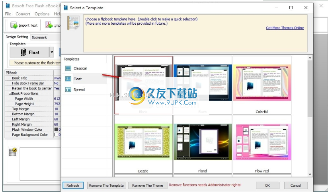Select the Page Height property row
328x192 pixels.
[x=33, y=104]
